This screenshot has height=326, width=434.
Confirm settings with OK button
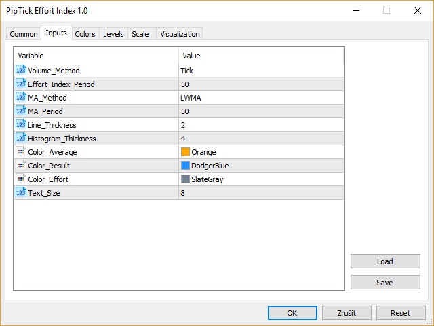coord(292,313)
